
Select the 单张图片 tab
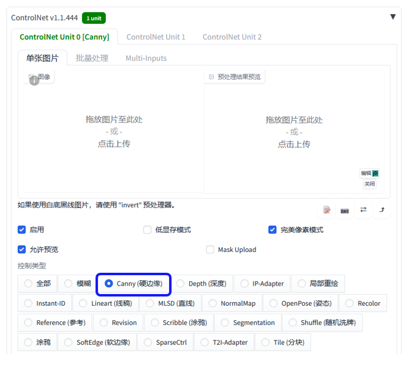(x=43, y=58)
